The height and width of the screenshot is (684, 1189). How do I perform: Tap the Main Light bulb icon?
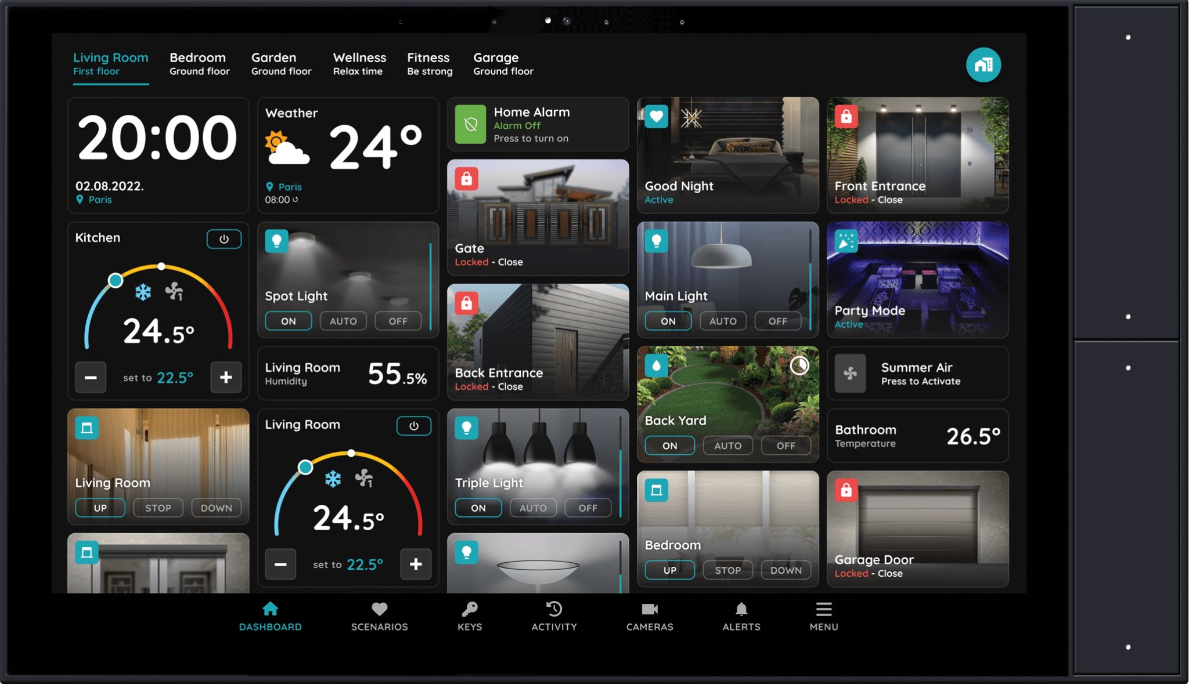click(x=656, y=241)
